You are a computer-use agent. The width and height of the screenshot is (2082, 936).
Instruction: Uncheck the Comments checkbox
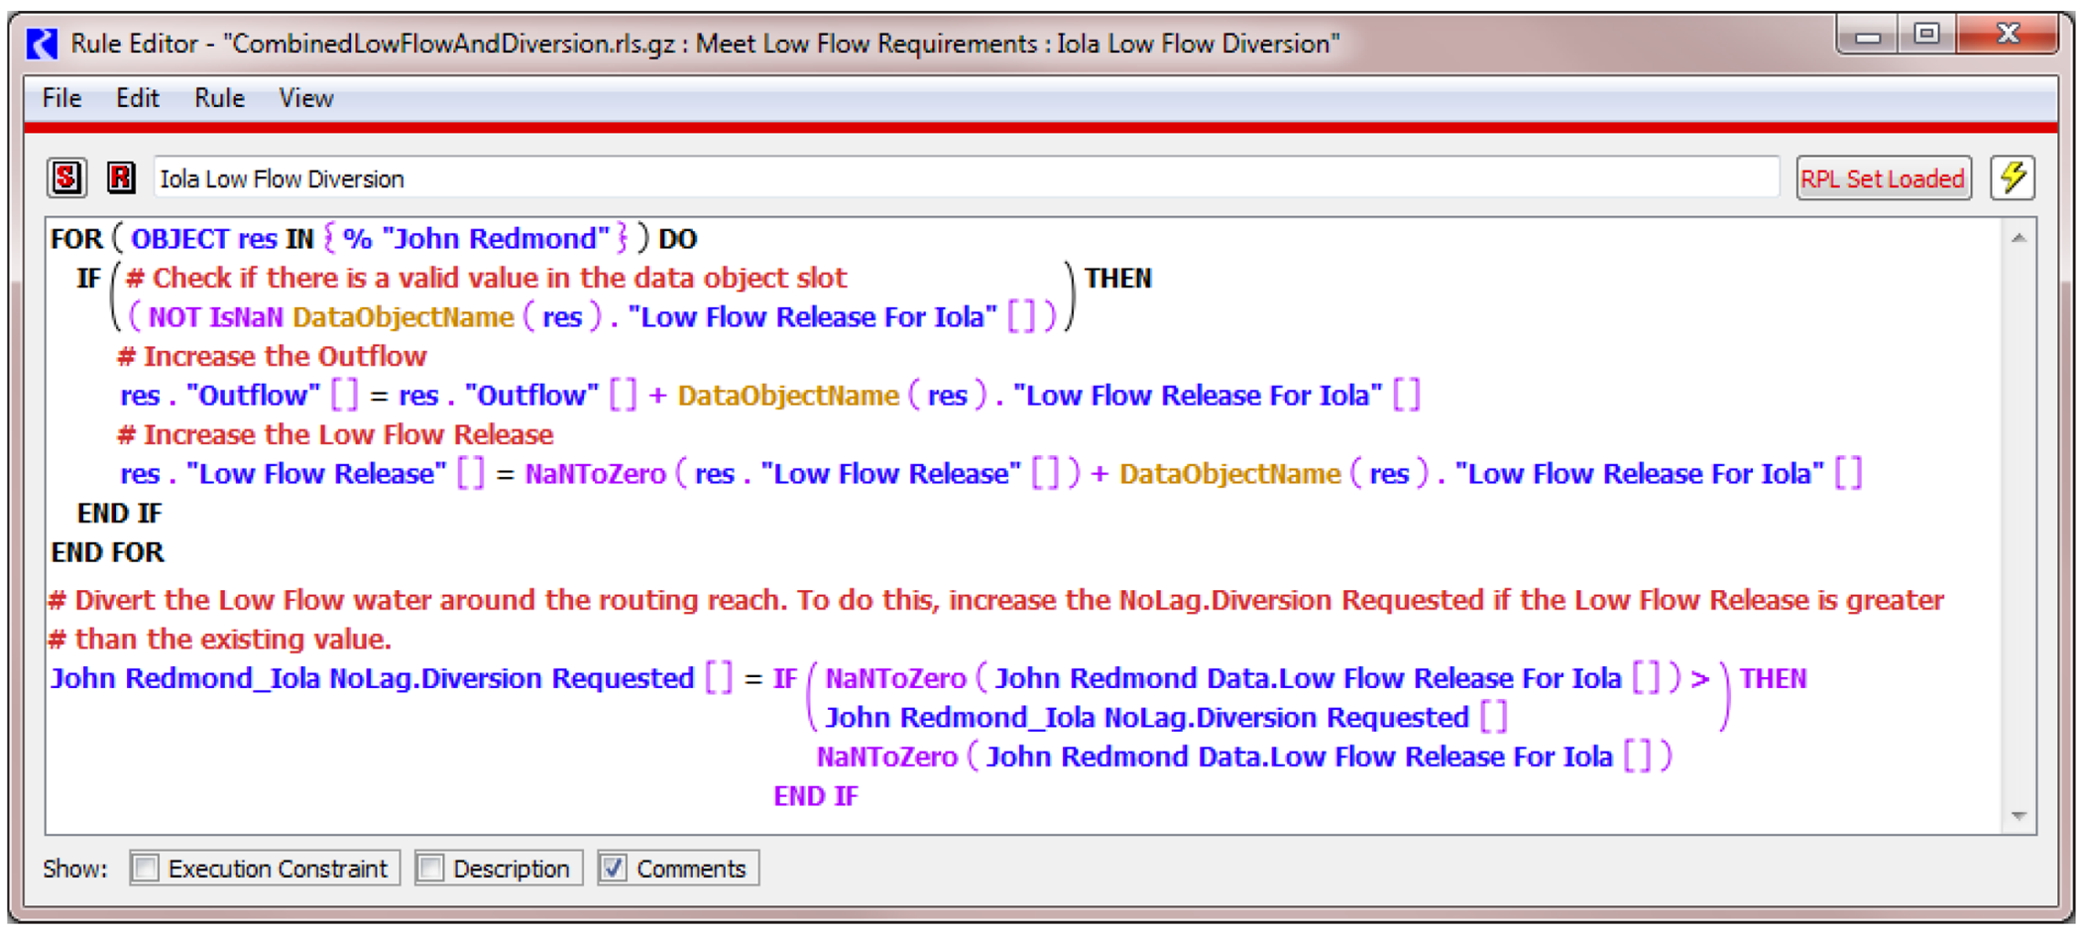pyautogui.click(x=614, y=869)
